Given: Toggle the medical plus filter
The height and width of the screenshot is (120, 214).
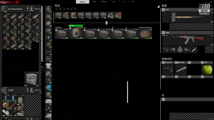Looking at the screenshot, I should tap(75, 9).
